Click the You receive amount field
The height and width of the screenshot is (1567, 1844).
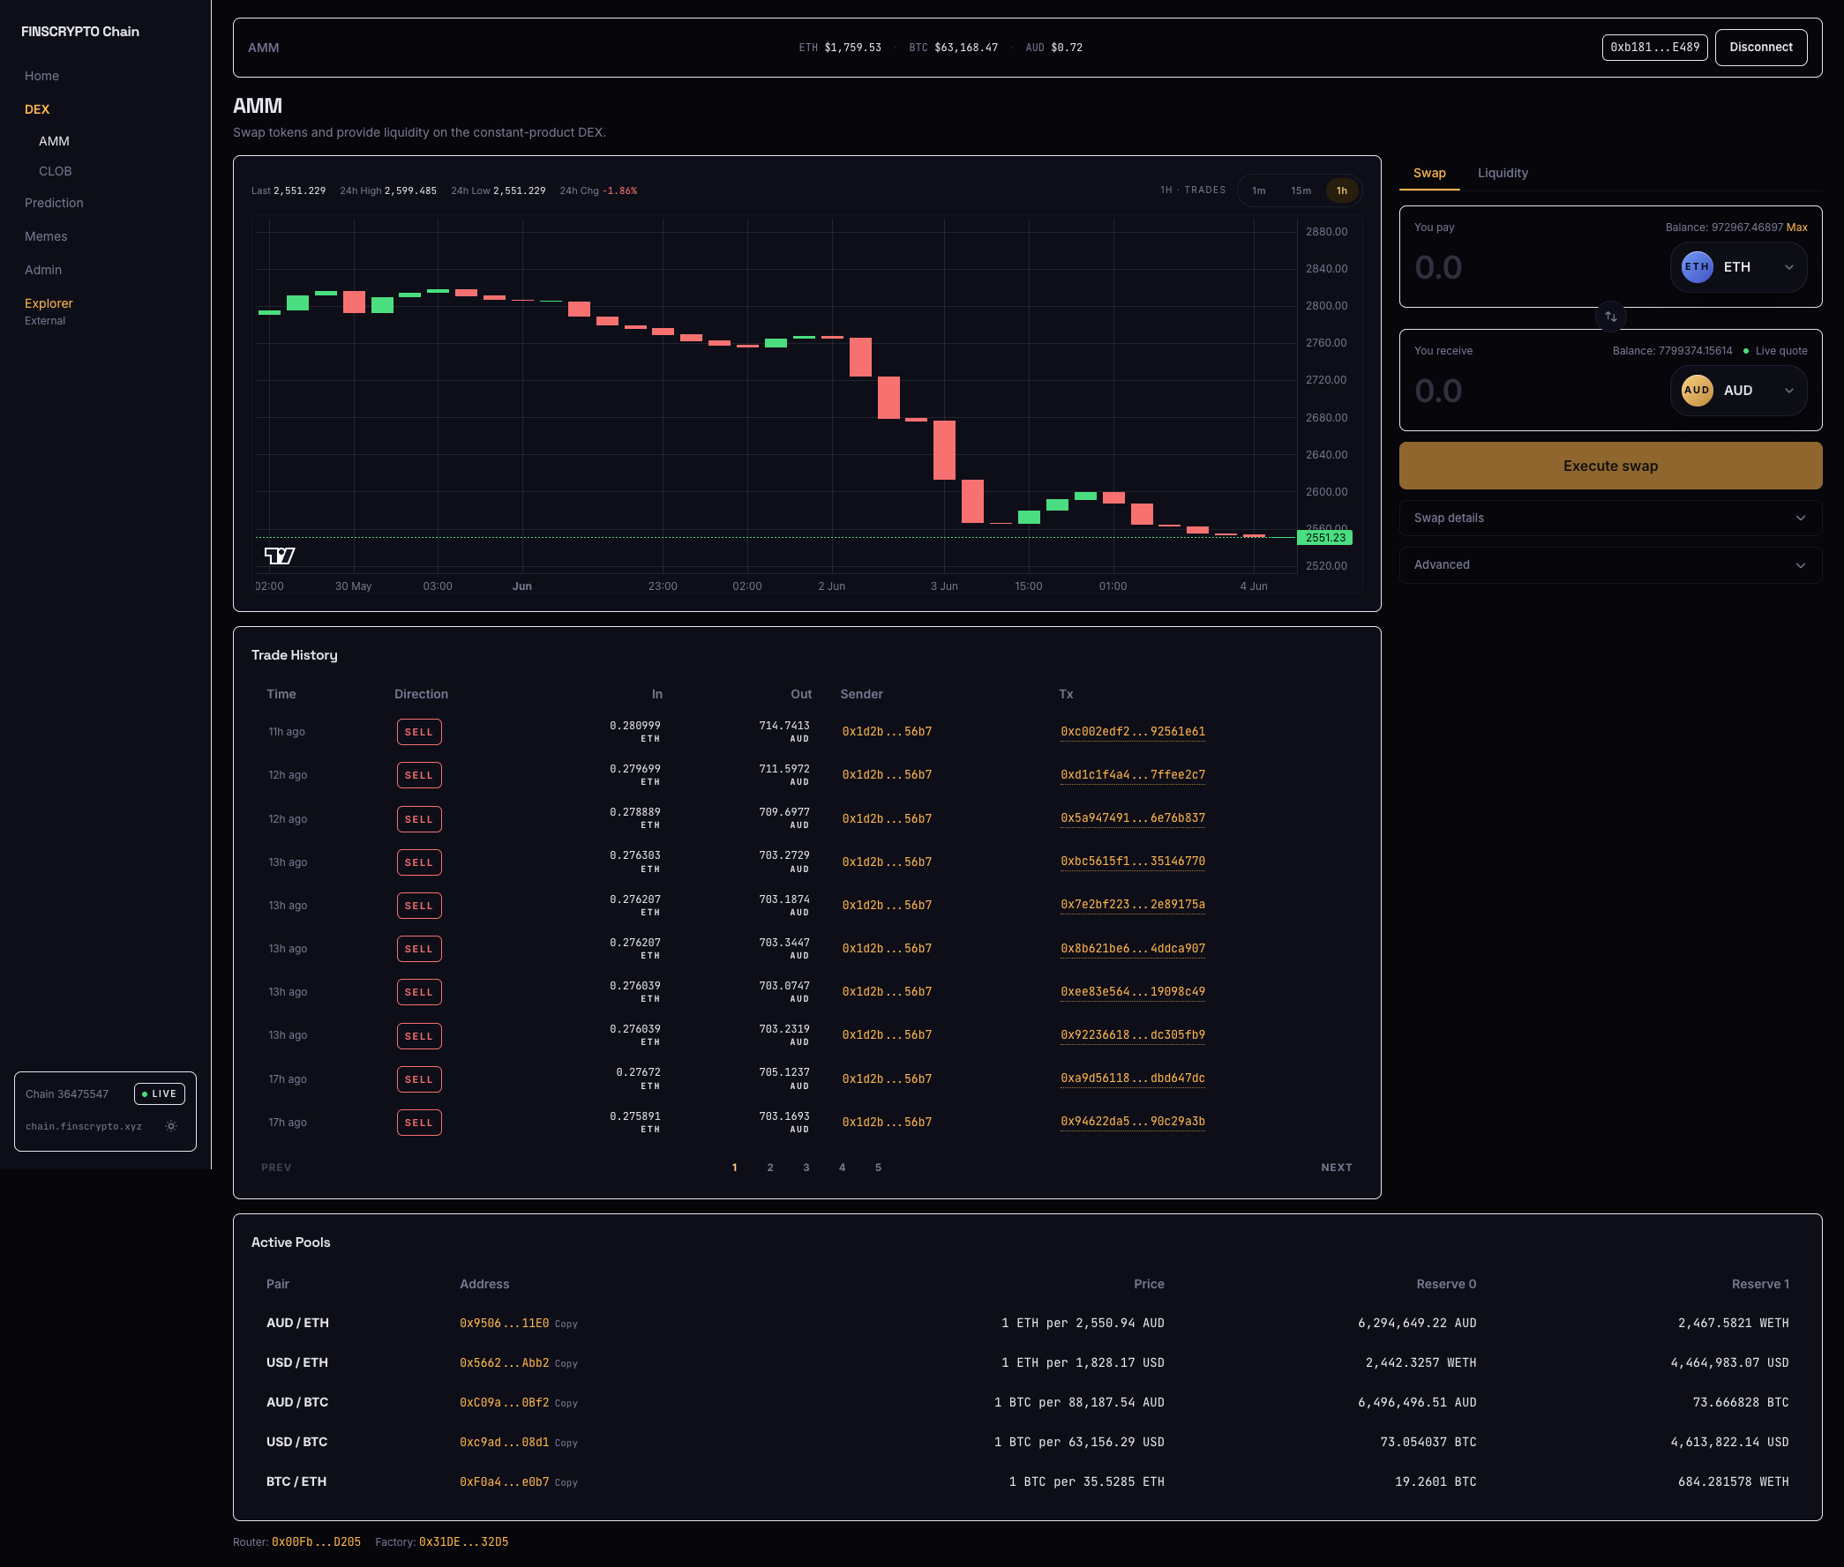[1536, 391]
